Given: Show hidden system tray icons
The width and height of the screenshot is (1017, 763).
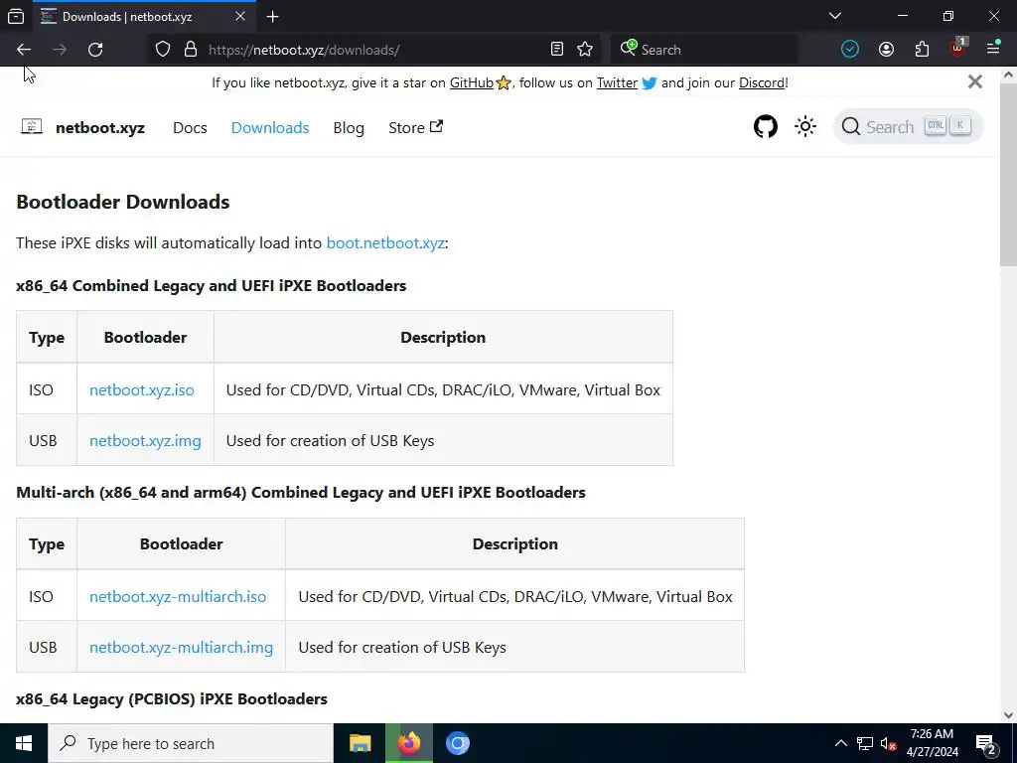Looking at the screenshot, I should tap(840, 743).
